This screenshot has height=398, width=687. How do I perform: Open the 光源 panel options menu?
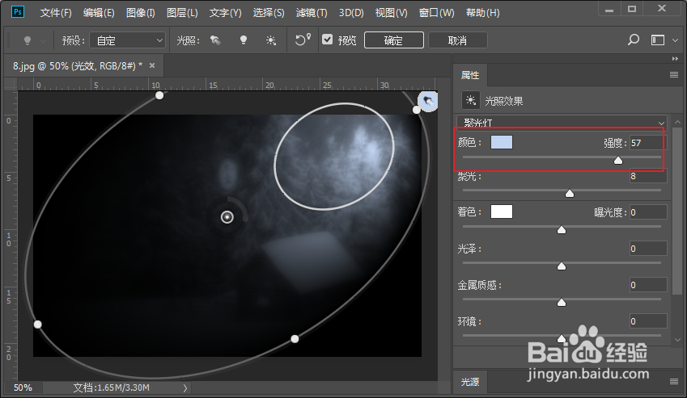674,381
